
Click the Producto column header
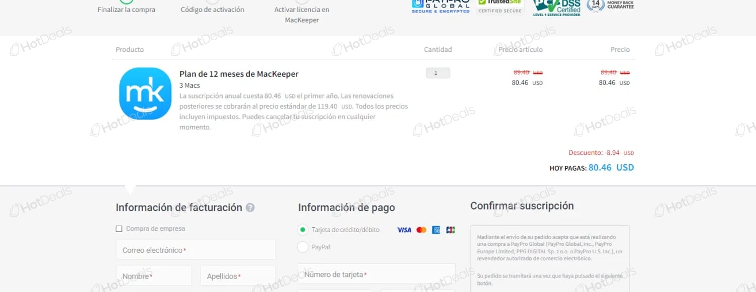click(130, 49)
